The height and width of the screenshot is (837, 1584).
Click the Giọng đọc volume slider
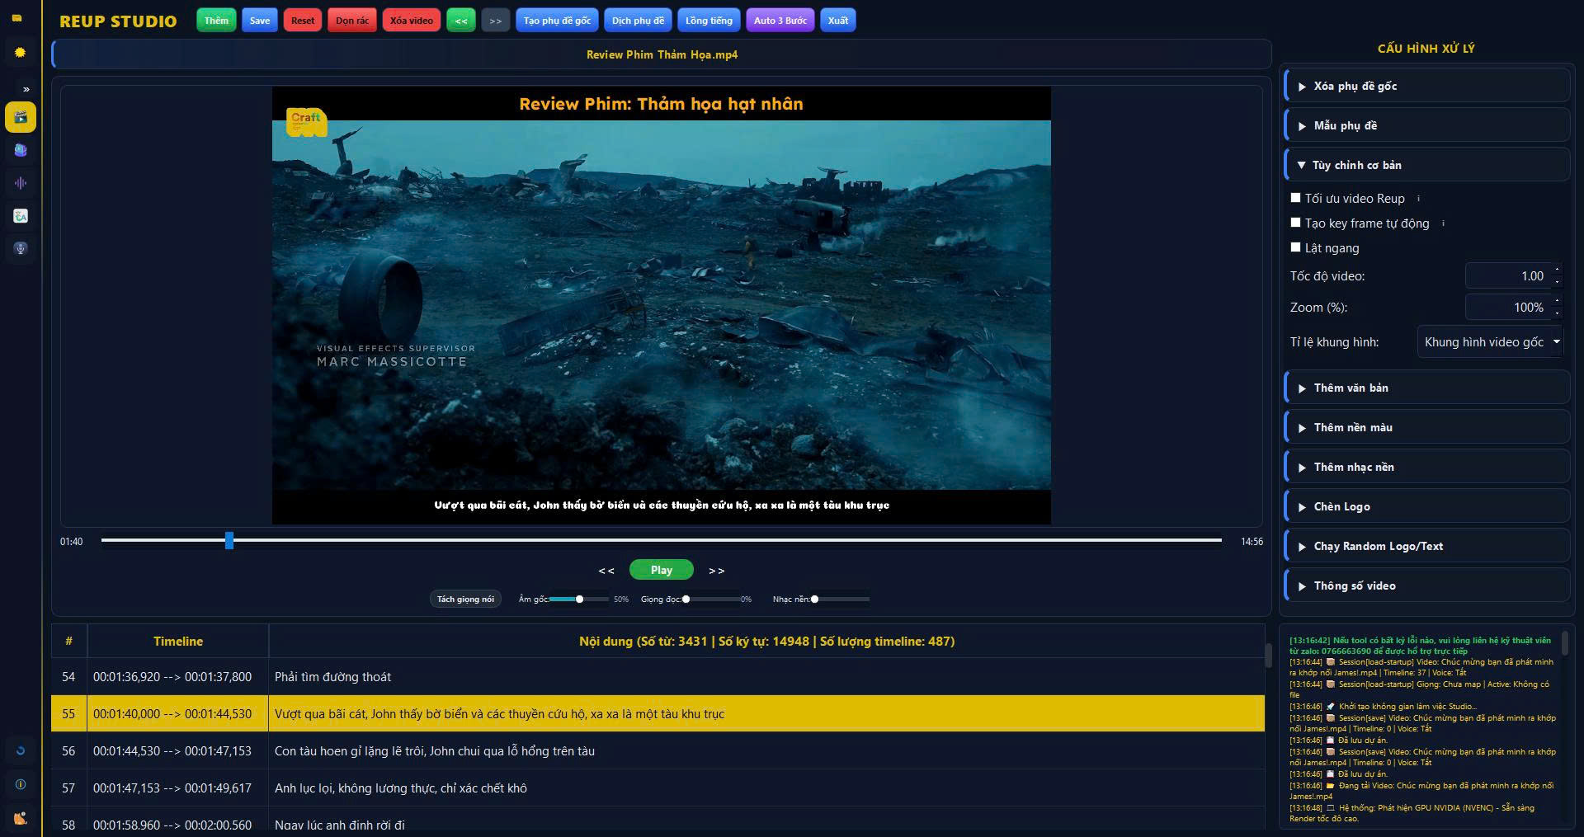(710, 600)
